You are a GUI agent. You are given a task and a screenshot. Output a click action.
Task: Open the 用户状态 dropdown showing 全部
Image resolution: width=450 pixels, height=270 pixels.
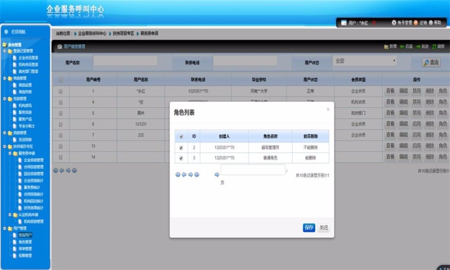[365, 61]
